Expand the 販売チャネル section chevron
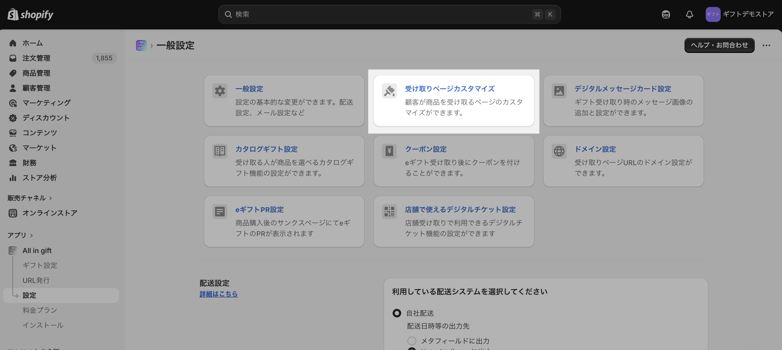The image size is (782, 350). pyautogui.click(x=50, y=198)
